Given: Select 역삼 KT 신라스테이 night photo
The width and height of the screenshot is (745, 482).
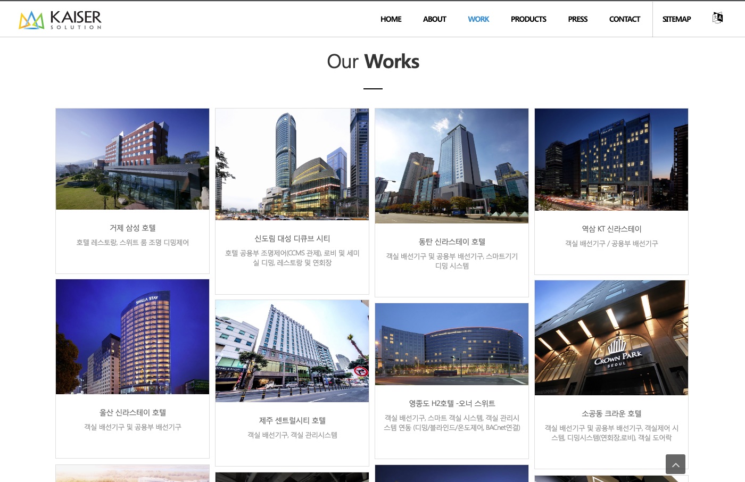Looking at the screenshot, I should click(x=611, y=160).
